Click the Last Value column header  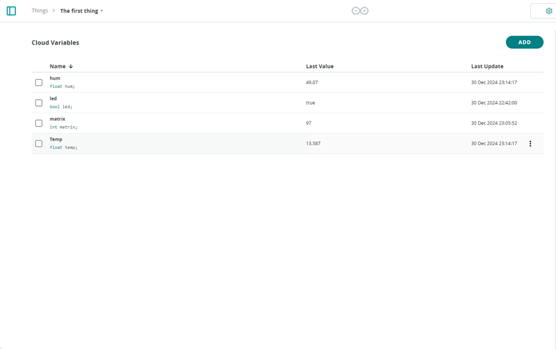click(x=320, y=66)
